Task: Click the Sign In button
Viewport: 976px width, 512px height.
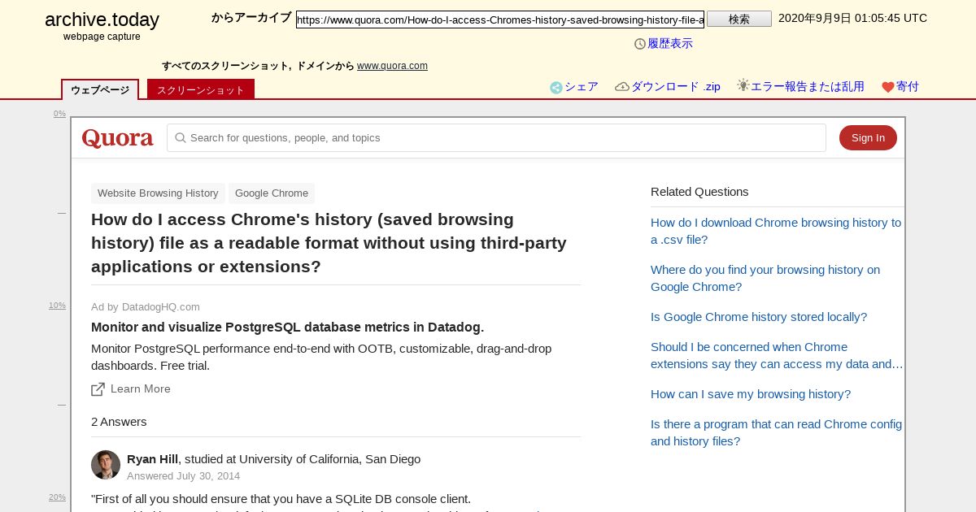Action: pos(868,138)
